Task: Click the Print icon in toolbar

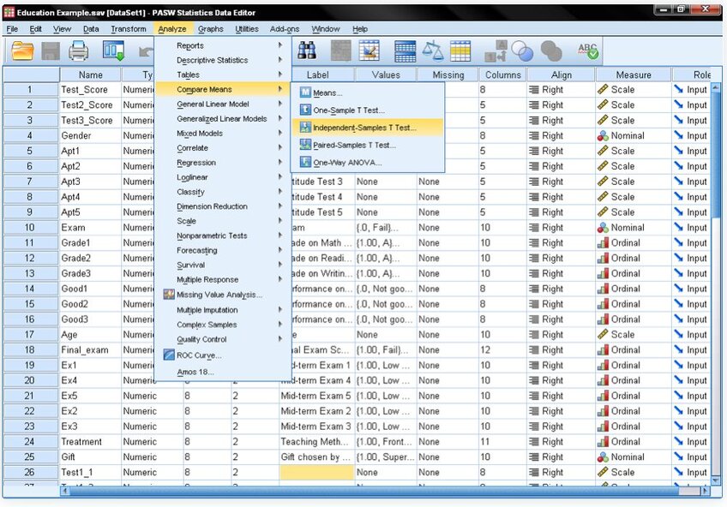Action: pos(79,51)
